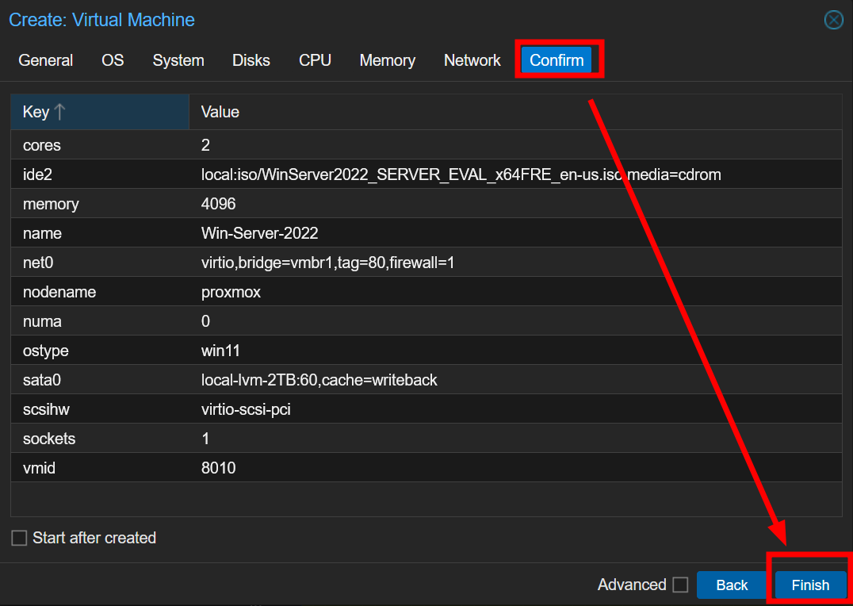
Task: Switch to the General tab
Action: pyautogui.click(x=46, y=60)
